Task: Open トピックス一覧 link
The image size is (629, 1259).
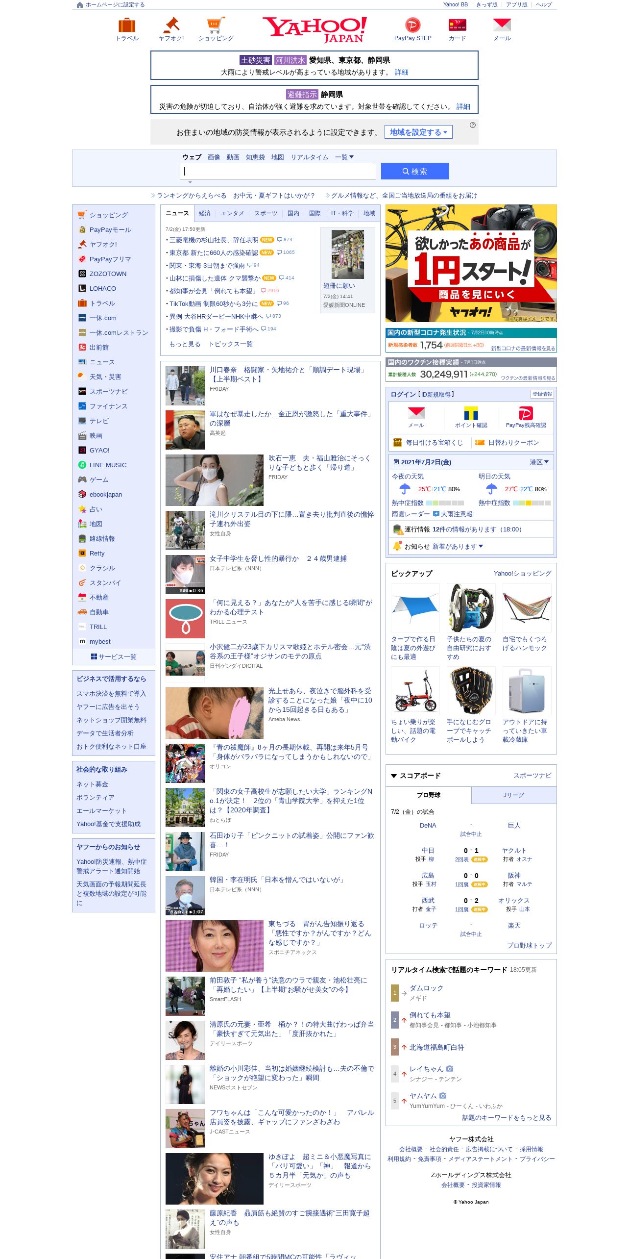Action: coord(231,344)
